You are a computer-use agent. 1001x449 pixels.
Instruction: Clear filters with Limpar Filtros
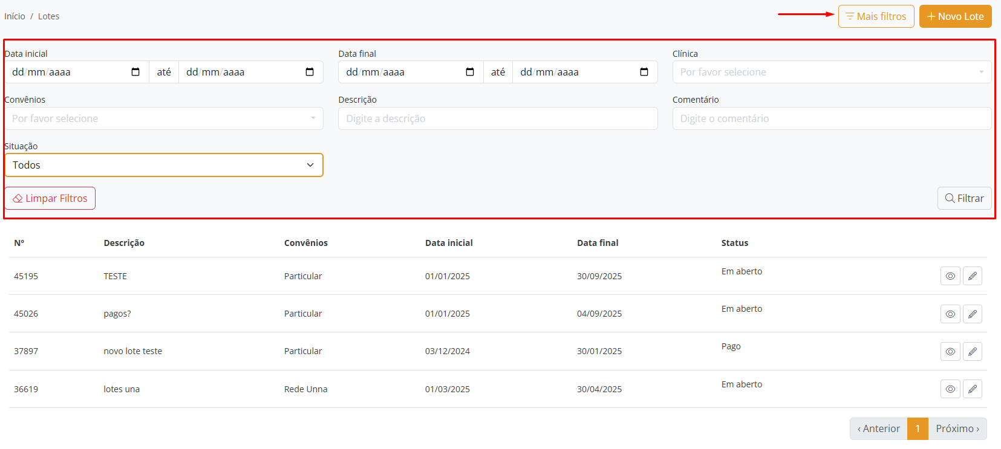pos(50,198)
